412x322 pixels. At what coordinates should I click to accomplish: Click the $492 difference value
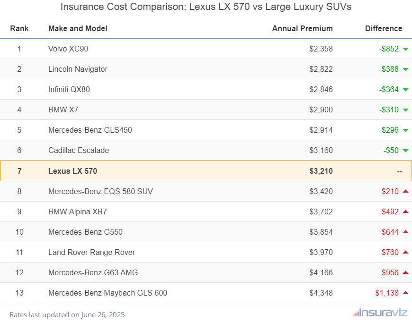[390, 212]
